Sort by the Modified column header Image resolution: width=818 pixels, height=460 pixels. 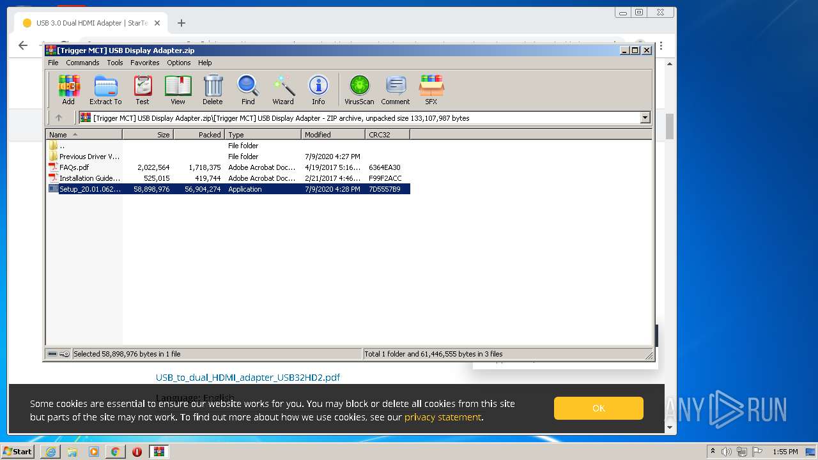click(334, 135)
